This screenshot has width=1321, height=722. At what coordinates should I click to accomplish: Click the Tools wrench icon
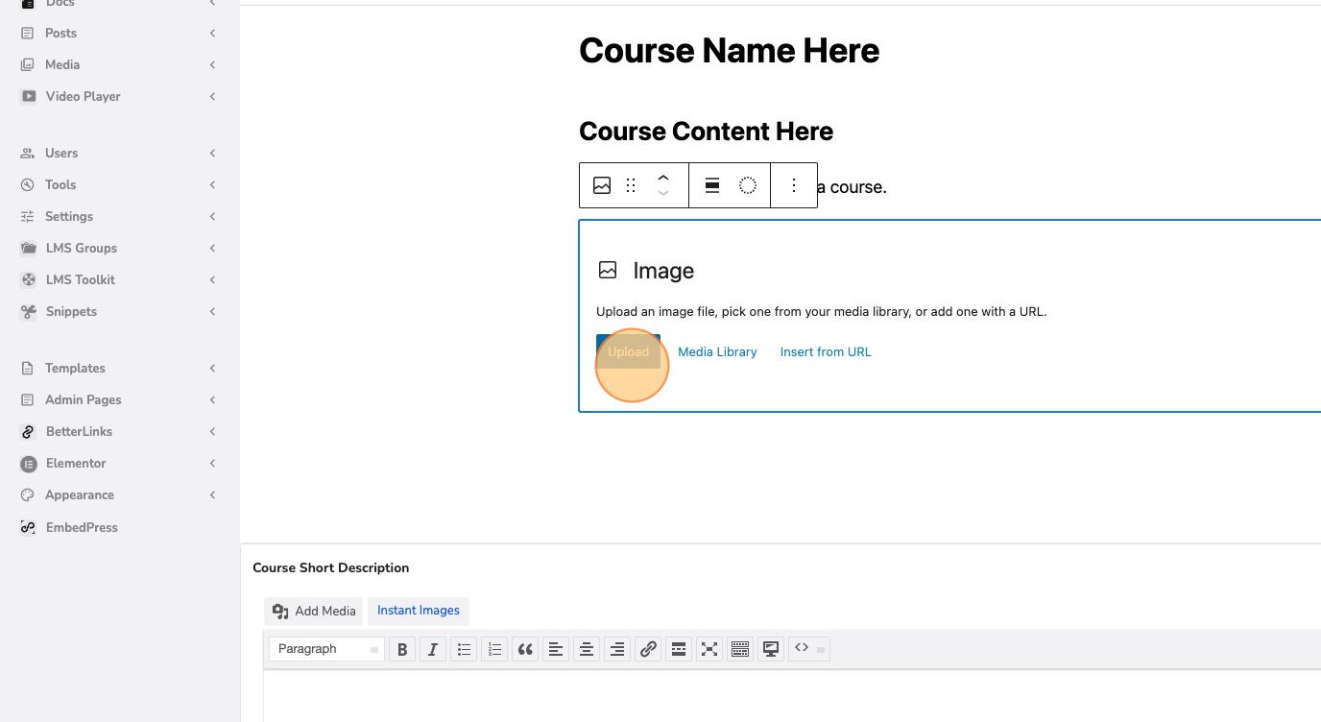point(28,184)
